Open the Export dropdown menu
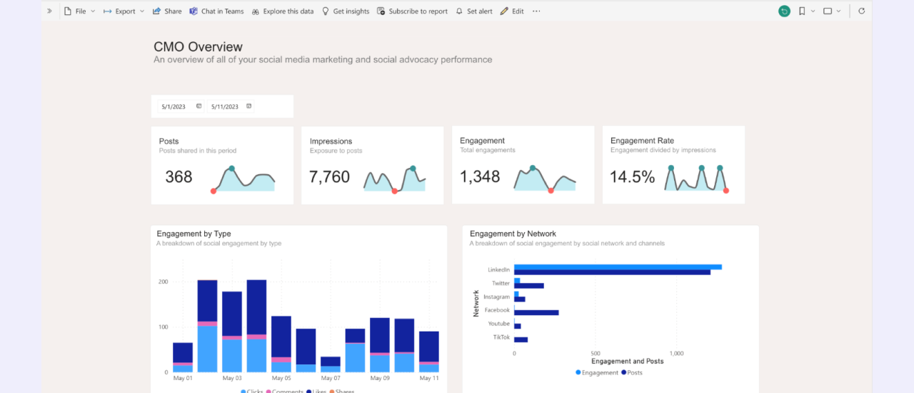The height and width of the screenshot is (393, 914). pyautogui.click(x=124, y=11)
